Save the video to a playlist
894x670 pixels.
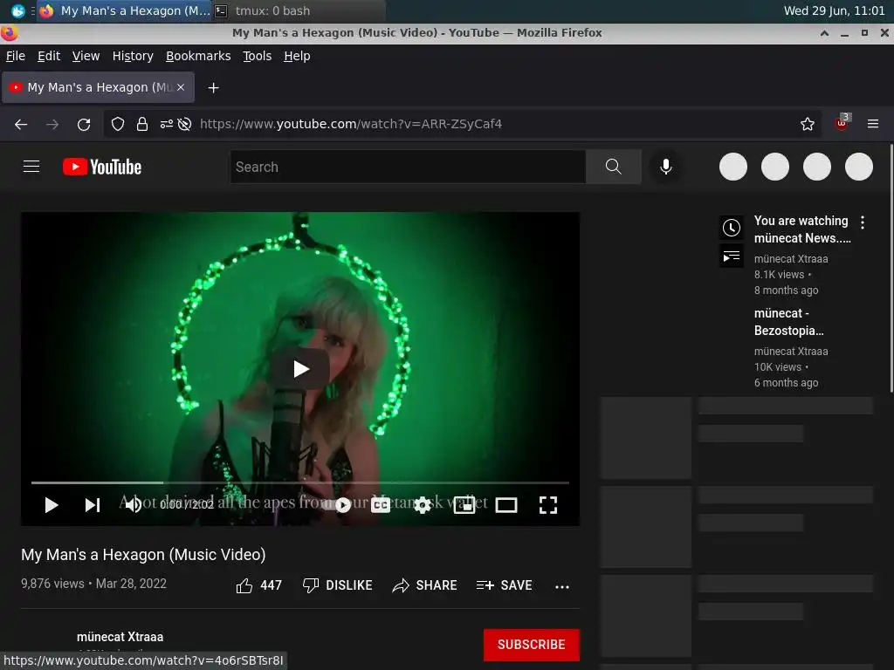tap(504, 585)
